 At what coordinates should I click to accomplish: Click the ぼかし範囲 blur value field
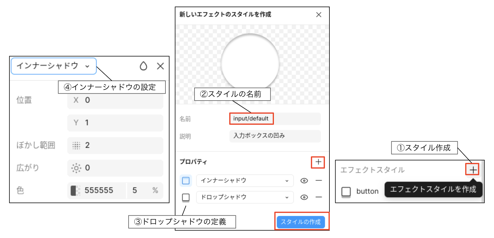(115, 145)
